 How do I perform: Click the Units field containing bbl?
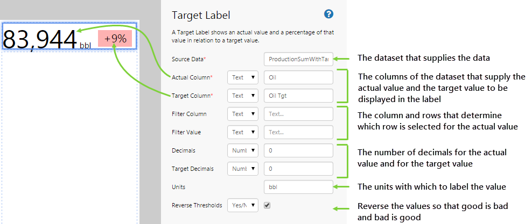tap(299, 187)
